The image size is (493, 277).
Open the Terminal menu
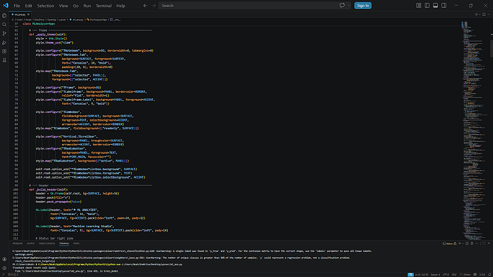(x=104, y=5)
